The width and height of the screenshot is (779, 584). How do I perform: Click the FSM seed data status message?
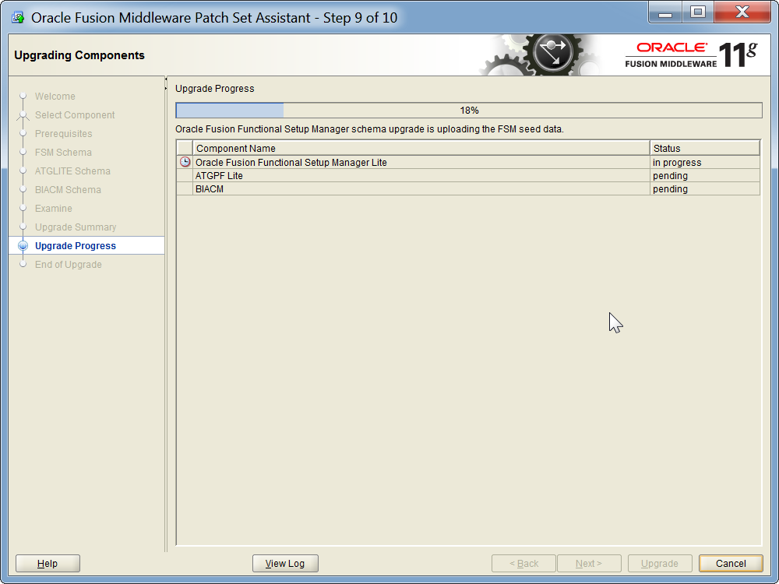coord(369,129)
